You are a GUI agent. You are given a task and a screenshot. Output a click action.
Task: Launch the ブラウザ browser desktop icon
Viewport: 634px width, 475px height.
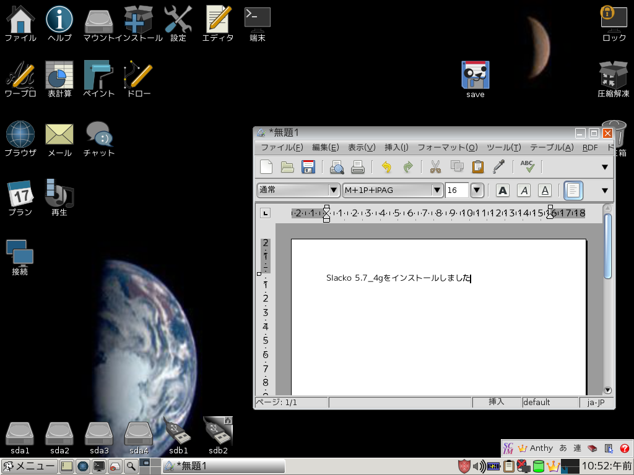point(20,139)
